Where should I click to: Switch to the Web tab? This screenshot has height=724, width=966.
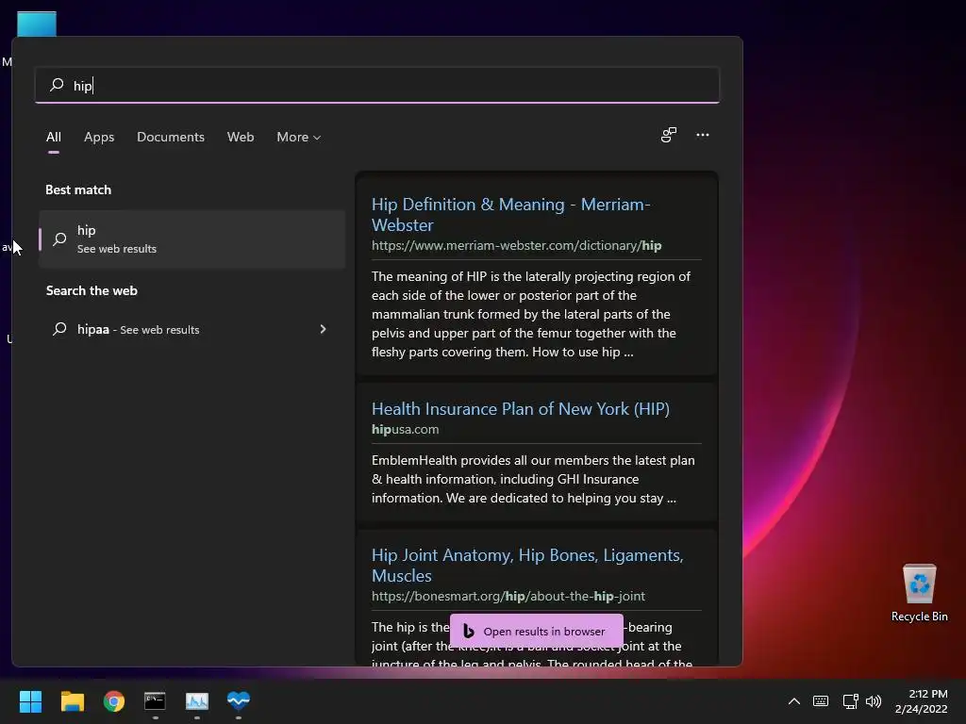[241, 137]
